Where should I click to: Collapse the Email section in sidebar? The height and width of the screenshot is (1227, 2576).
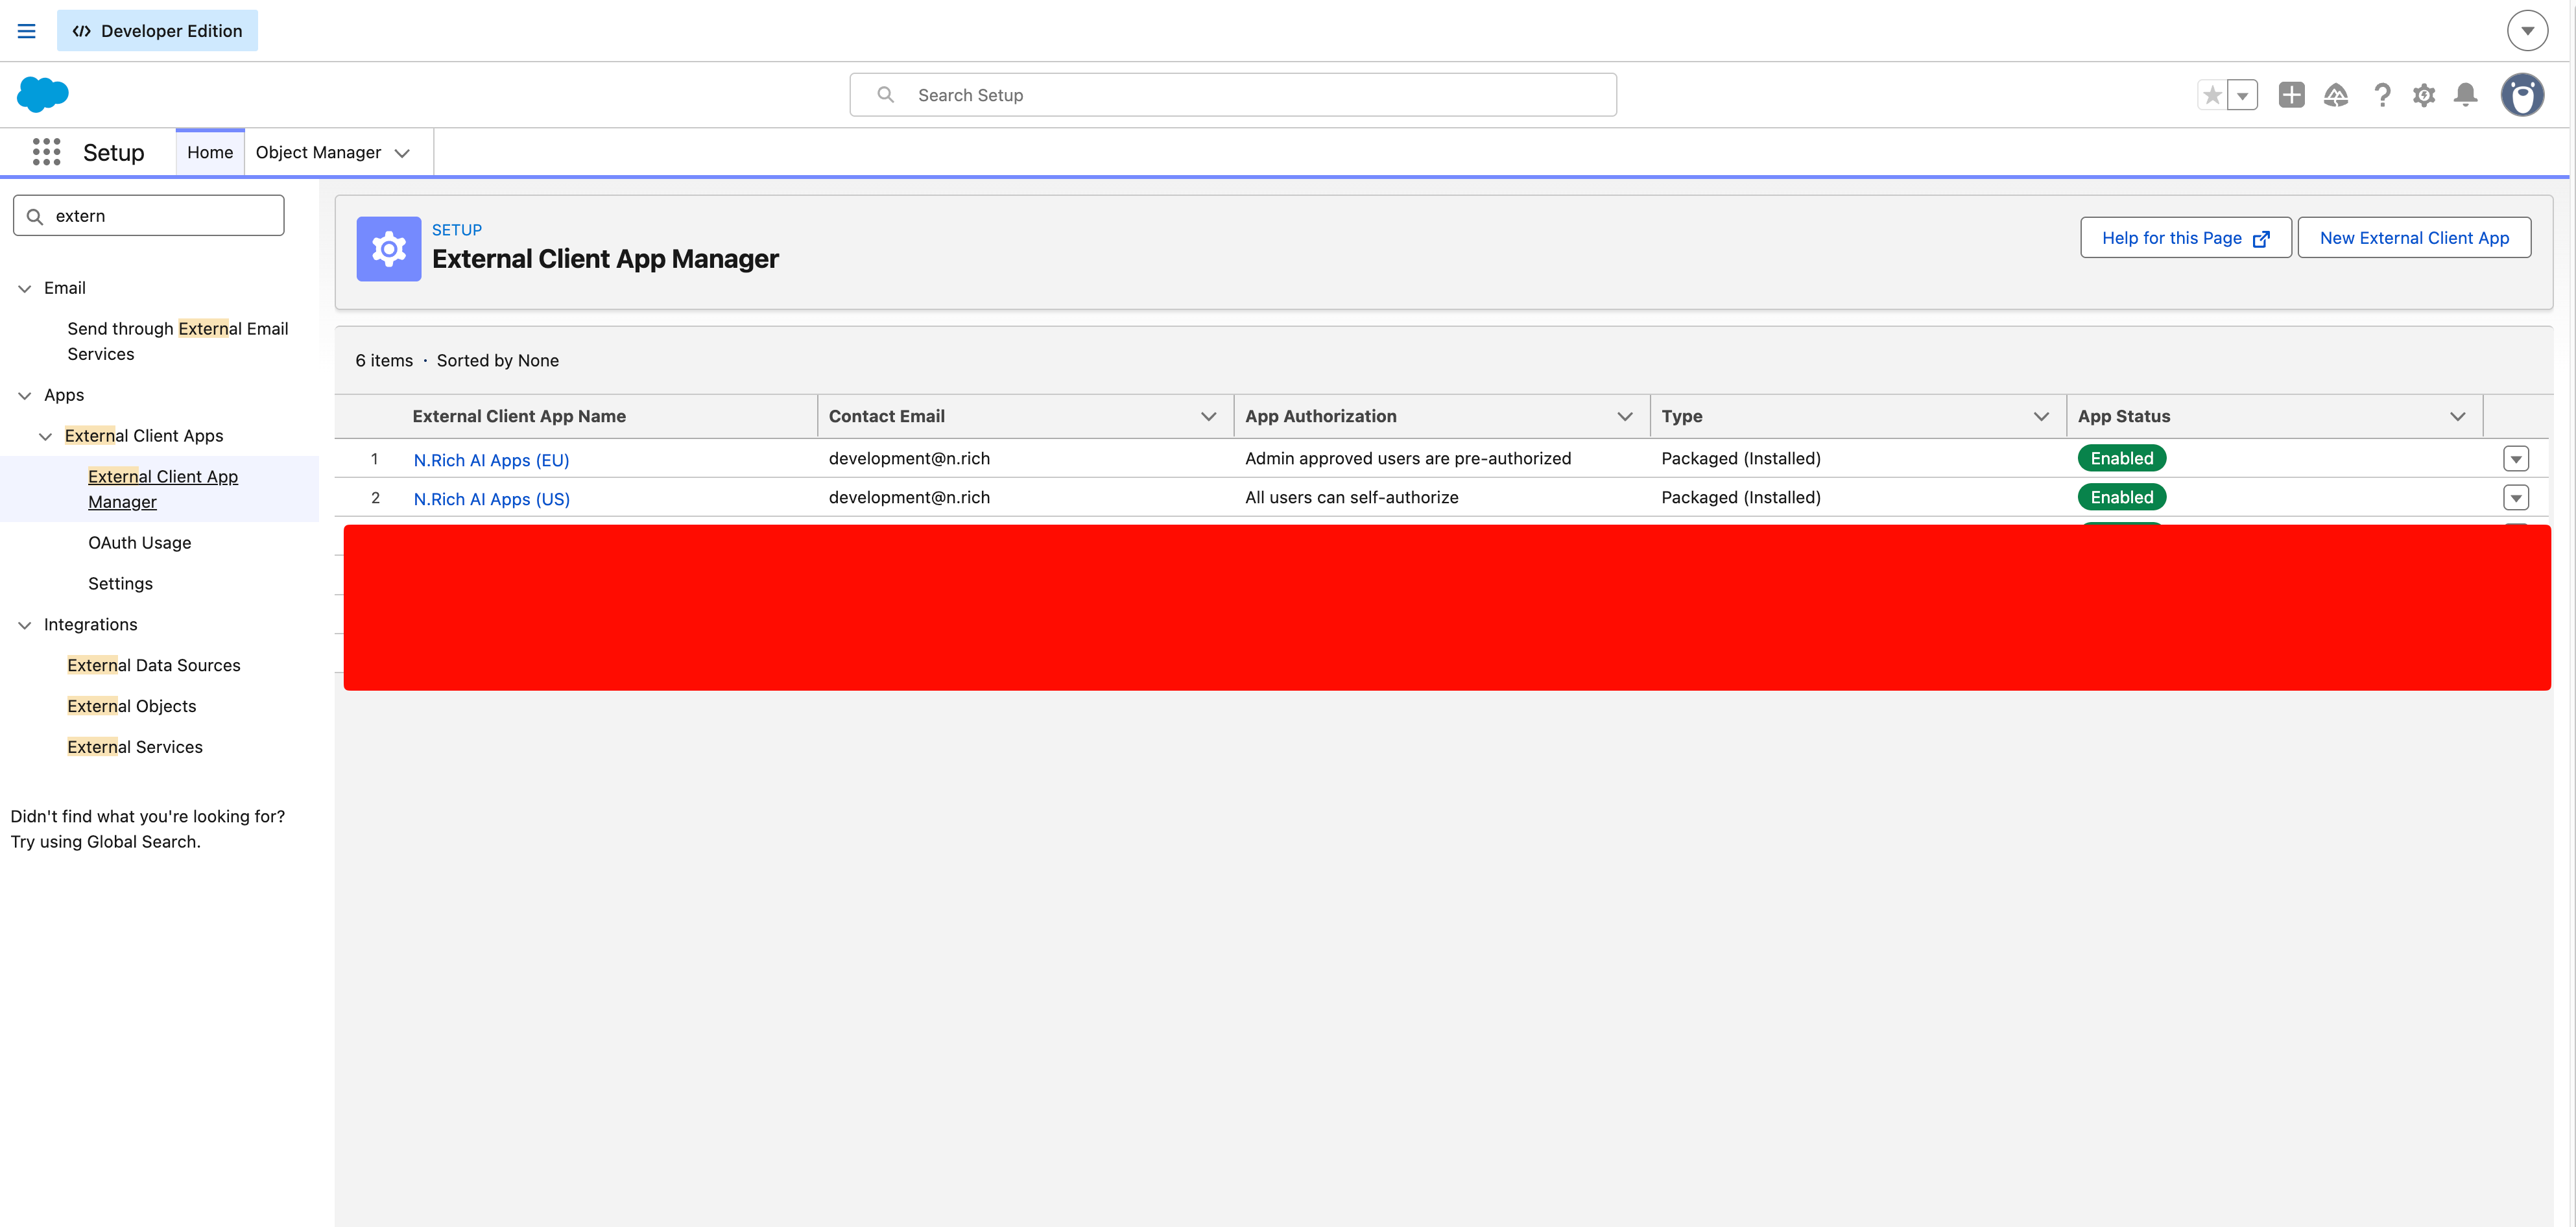25,288
